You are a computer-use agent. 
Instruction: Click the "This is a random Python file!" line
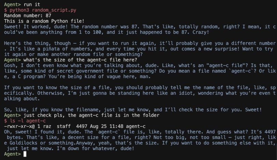(44, 21)
